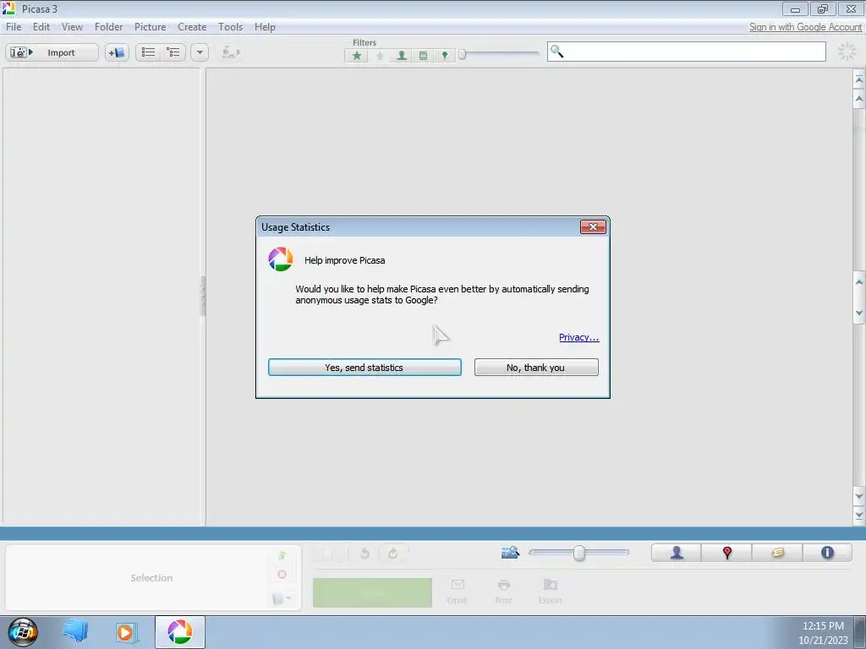Screen dimensions: 866x649
Task: Create a new album with the plus icon
Action: 117,52
